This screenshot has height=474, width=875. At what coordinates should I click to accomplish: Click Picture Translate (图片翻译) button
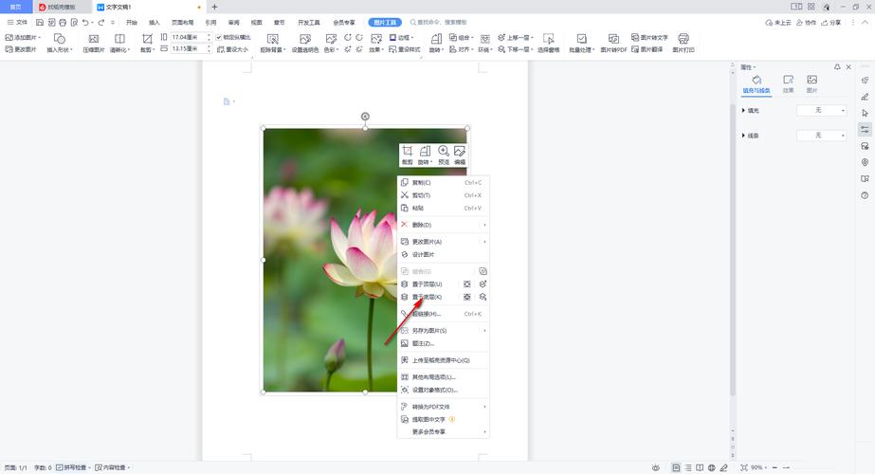coord(647,49)
